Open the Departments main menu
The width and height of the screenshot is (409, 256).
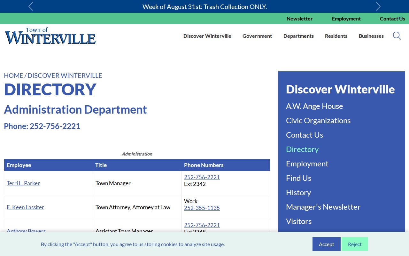[x=298, y=36]
